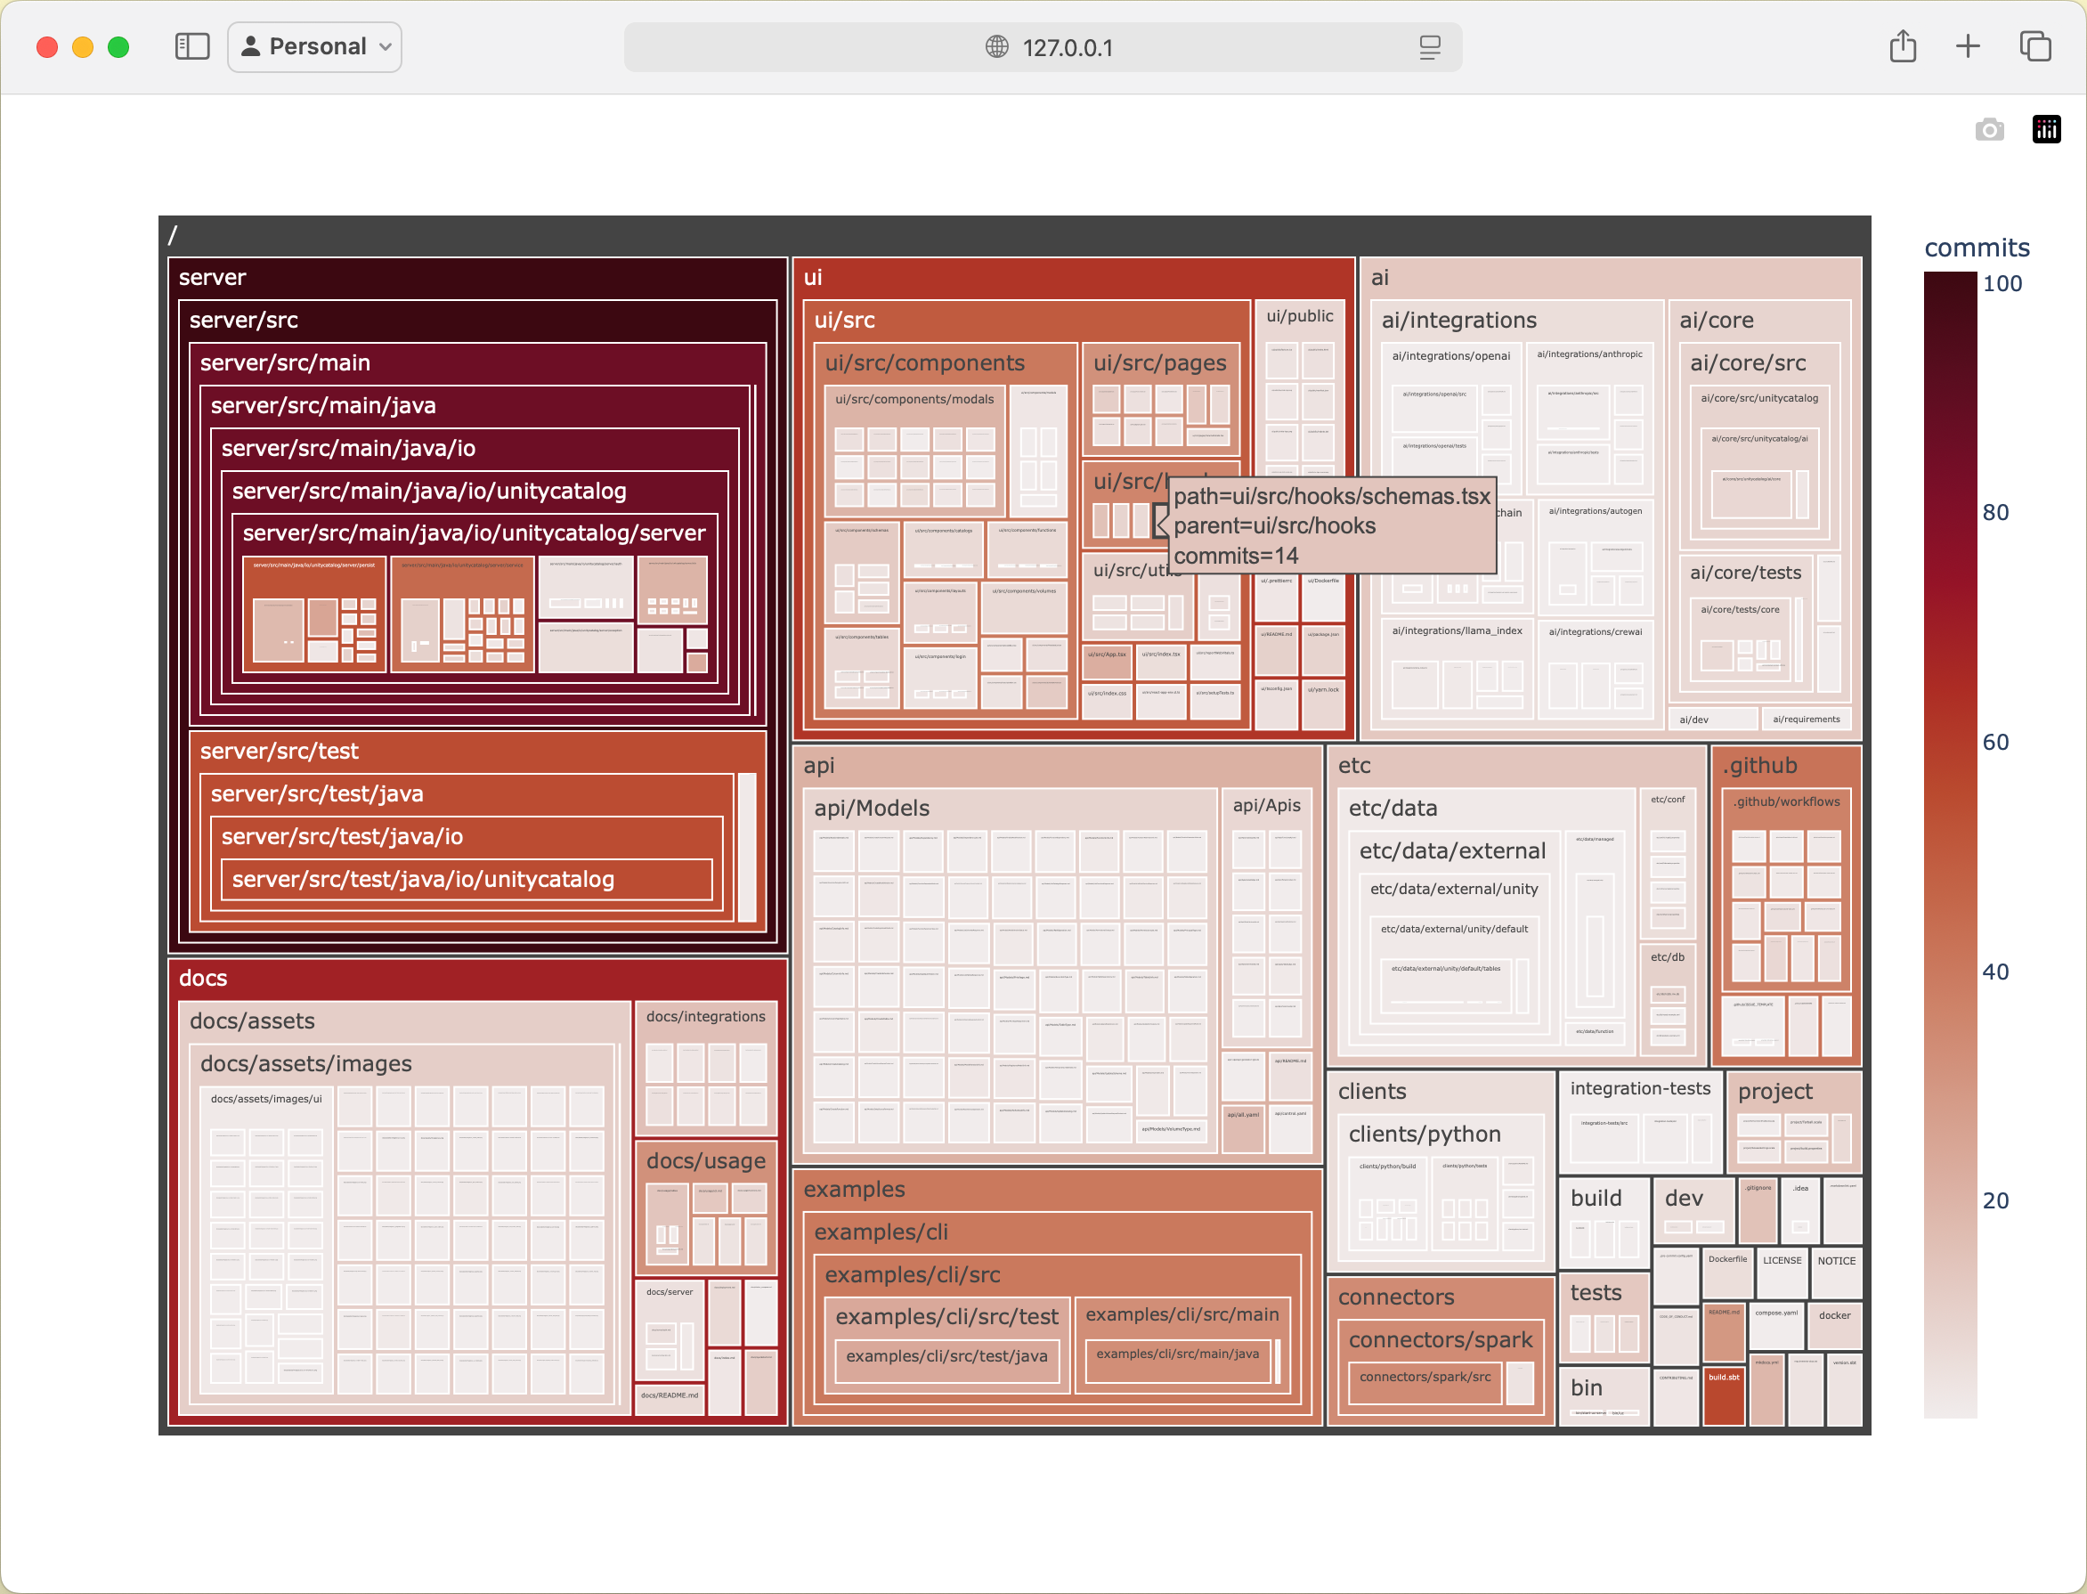Expand the server/src/main/java/io/unitycatalog node
Image resolution: width=2087 pixels, height=1594 pixels.
[x=428, y=491]
